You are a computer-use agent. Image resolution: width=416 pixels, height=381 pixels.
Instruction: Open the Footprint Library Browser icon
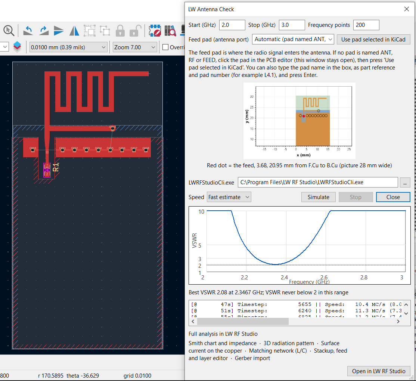click(170, 31)
